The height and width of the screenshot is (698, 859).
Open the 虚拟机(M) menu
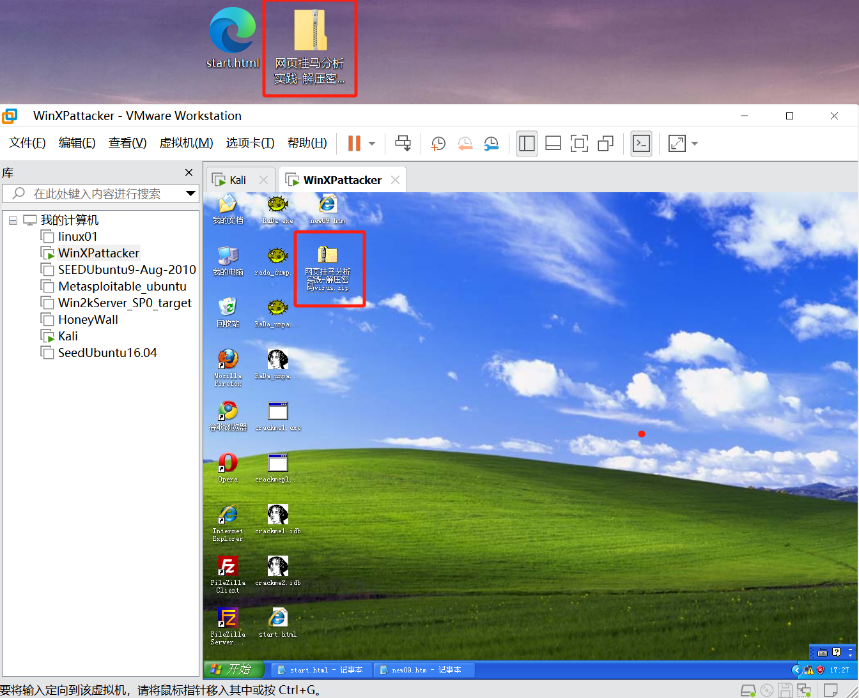tap(187, 143)
